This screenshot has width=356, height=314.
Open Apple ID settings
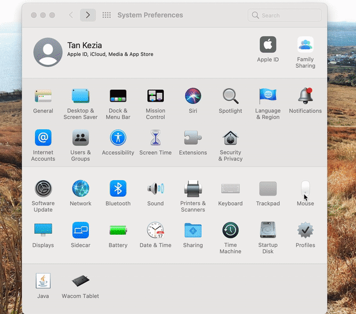click(x=268, y=45)
